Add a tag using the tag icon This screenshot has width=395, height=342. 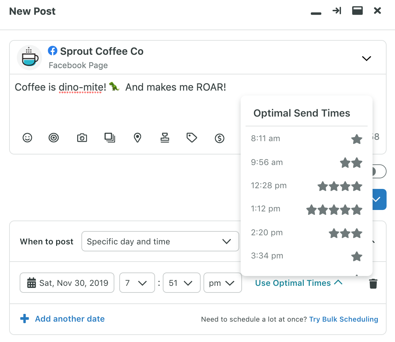click(x=192, y=138)
